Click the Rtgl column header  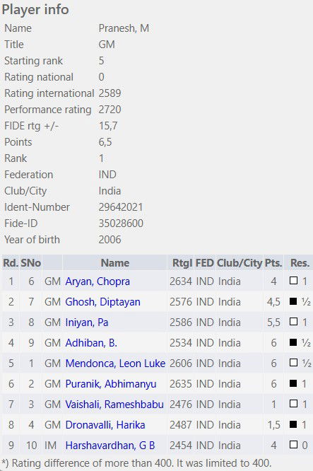[182, 263]
